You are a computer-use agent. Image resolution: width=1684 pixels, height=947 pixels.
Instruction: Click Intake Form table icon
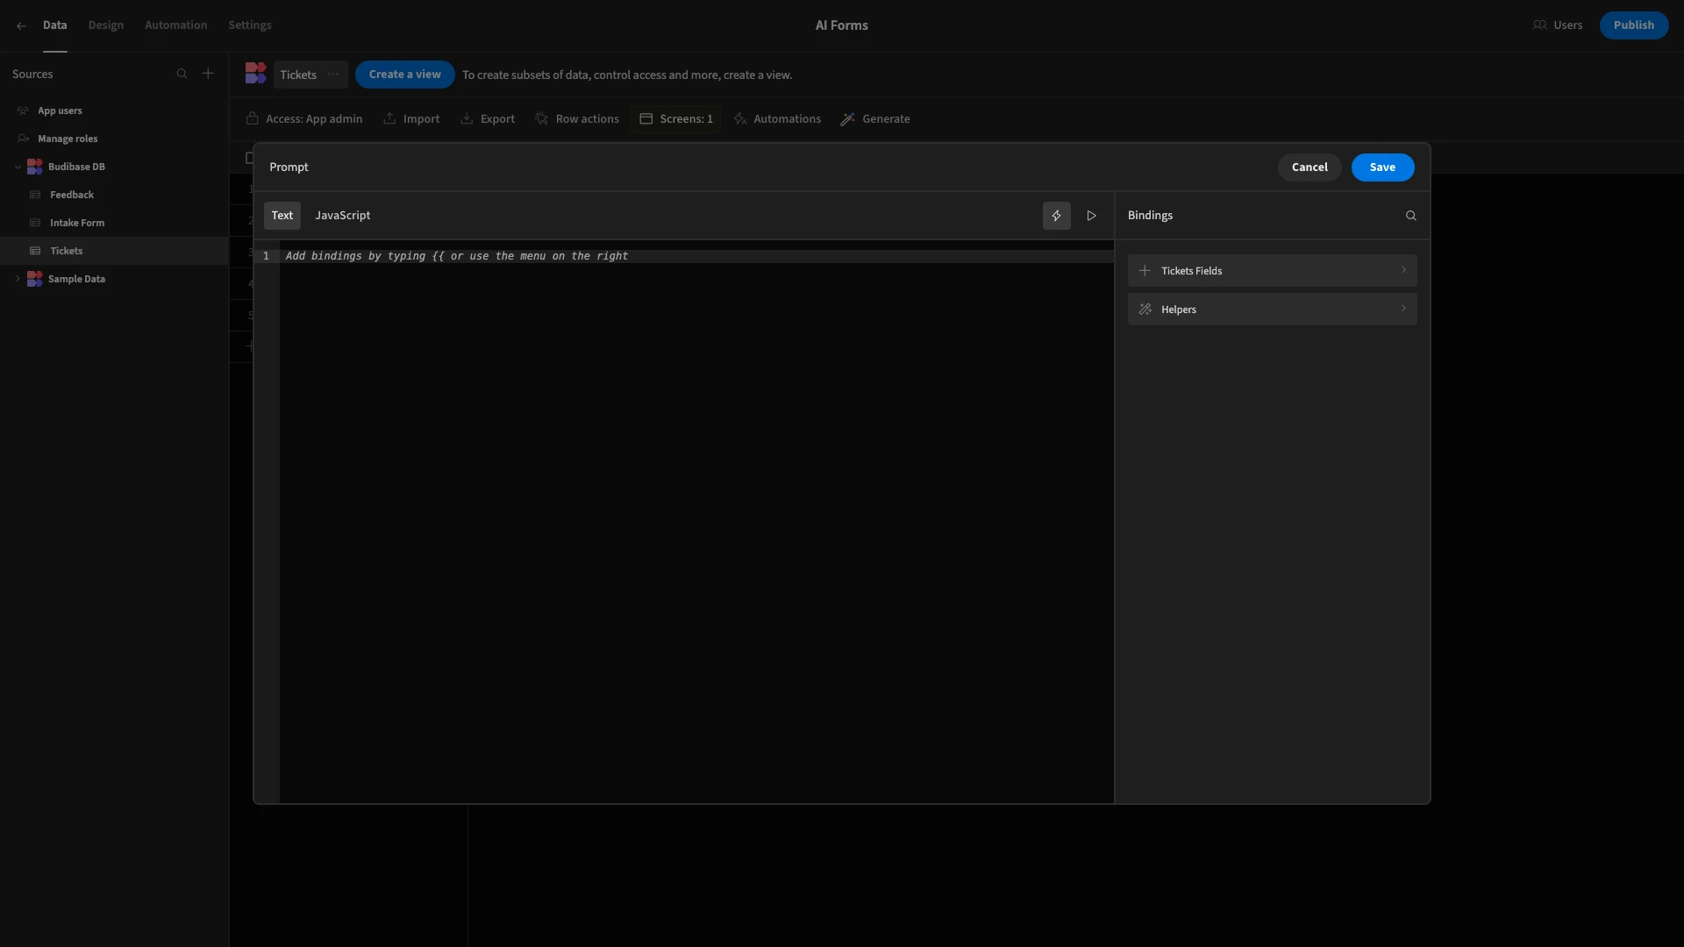35,223
